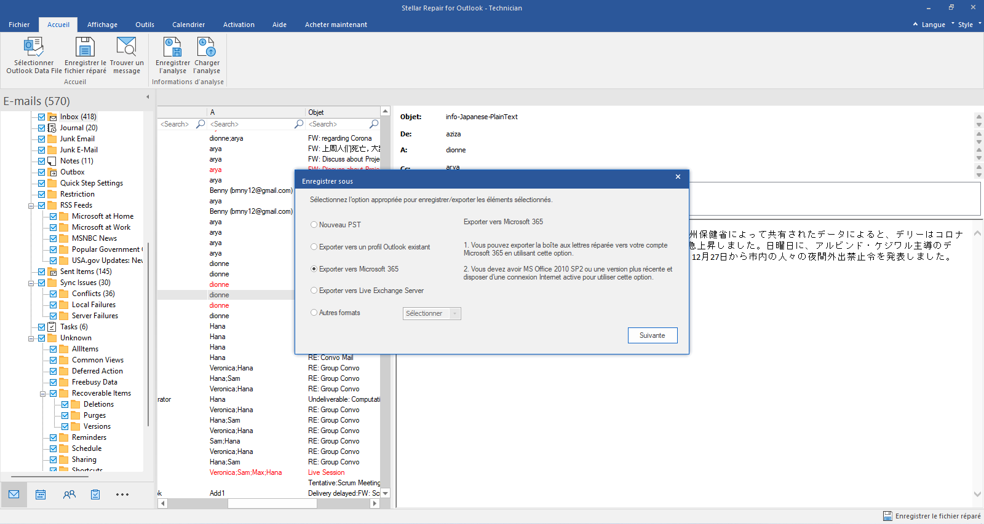984x524 pixels.
Task: Collapse the RSS Feeds tree node
Action: click(x=31, y=206)
